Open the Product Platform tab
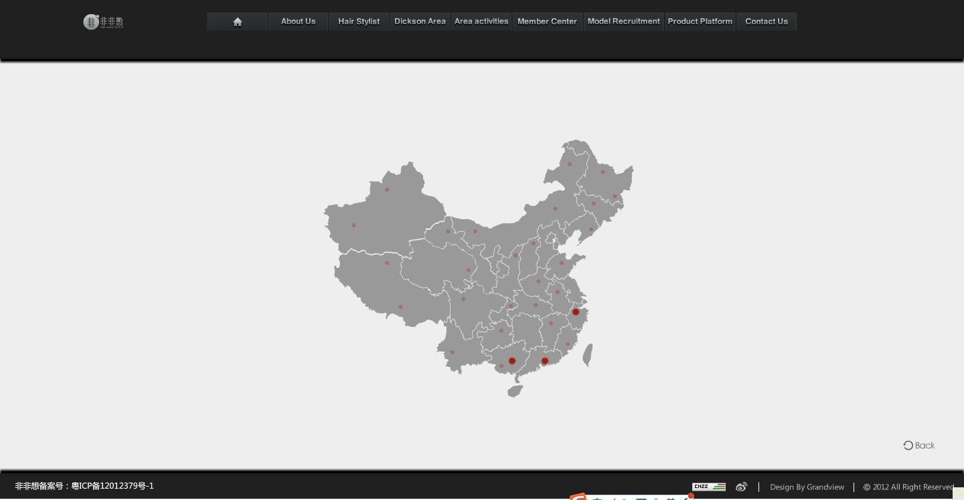964x500 pixels. tap(700, 21)
